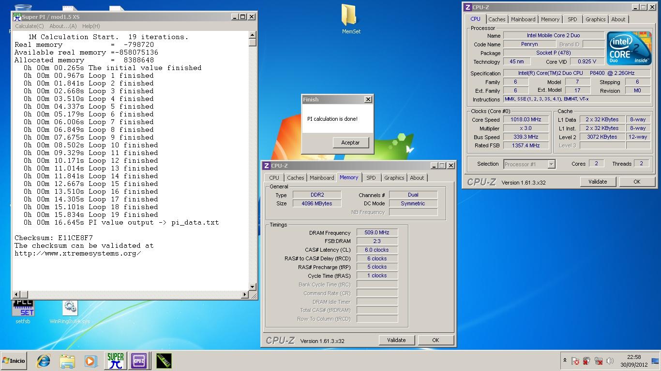The image size is (661, 371).
Task: Switch to Super PI in taskbar
Action: (115, 361)
